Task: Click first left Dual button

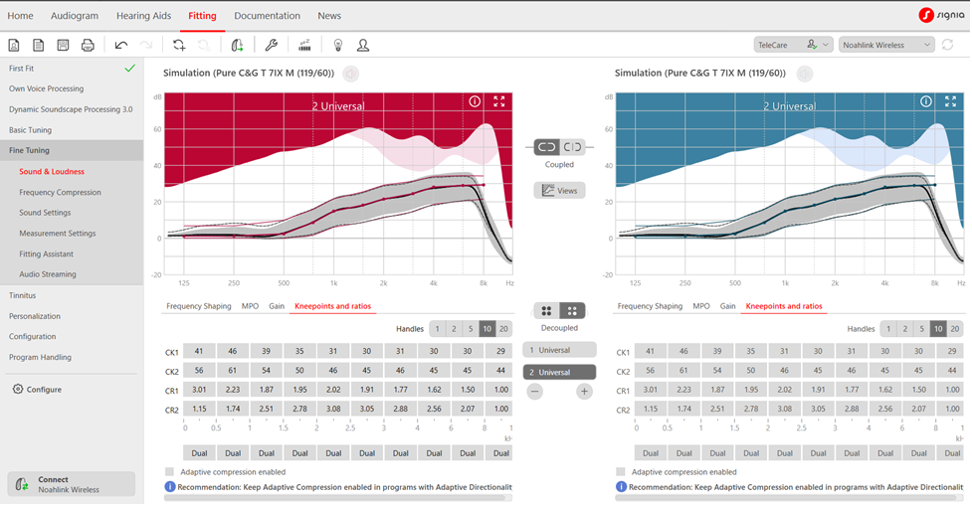Action: click(x=199, y=453)
